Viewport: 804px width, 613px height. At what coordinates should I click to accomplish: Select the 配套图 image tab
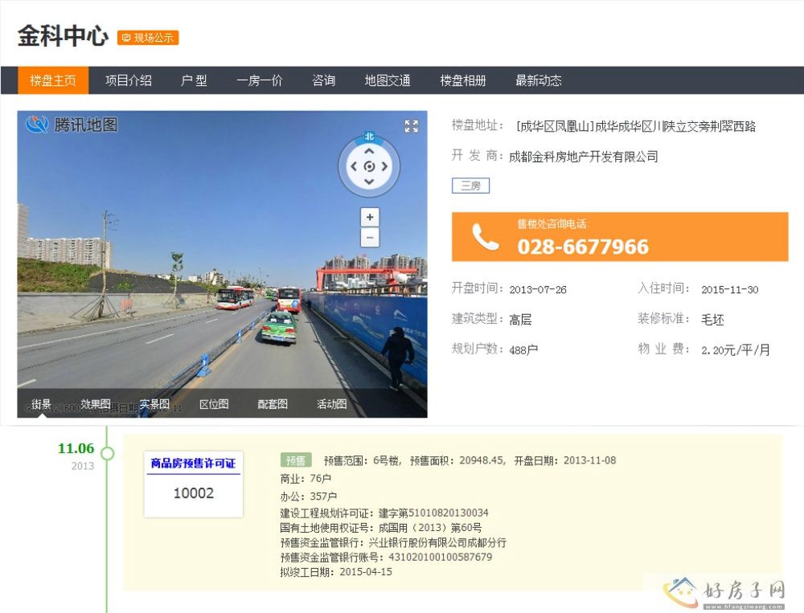[x=273, y=404]
